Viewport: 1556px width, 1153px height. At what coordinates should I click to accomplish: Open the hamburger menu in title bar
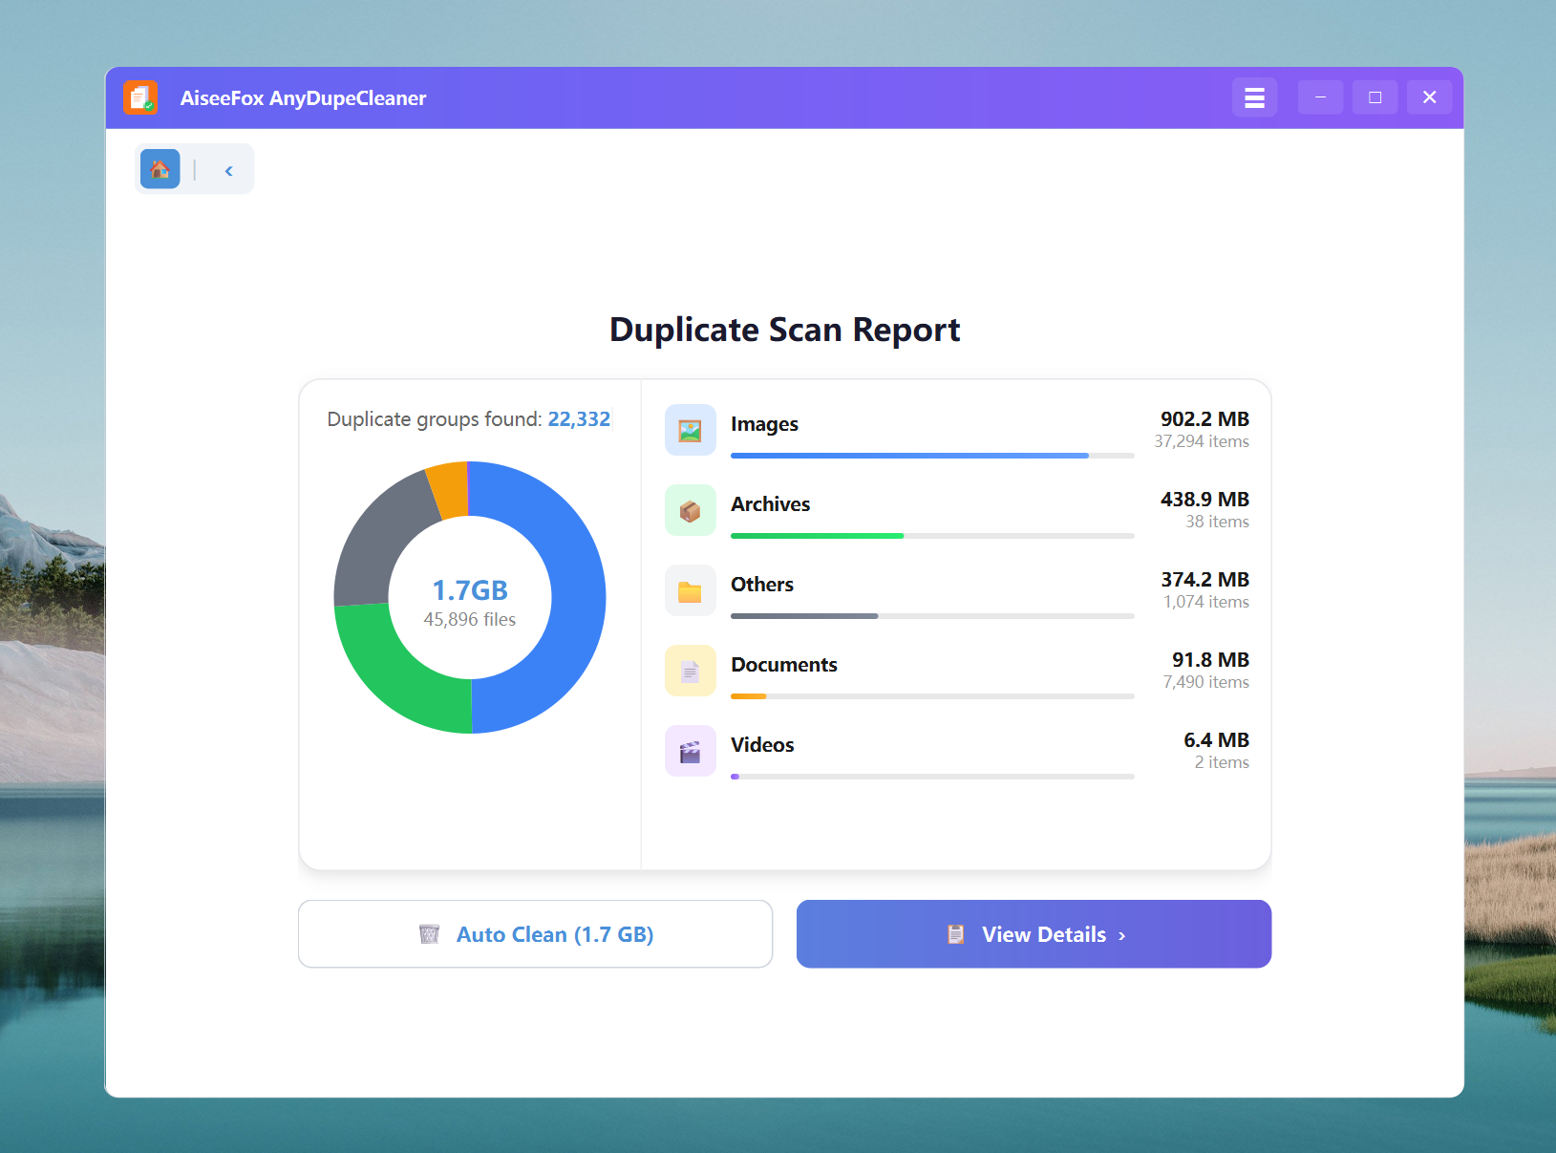1254,97
